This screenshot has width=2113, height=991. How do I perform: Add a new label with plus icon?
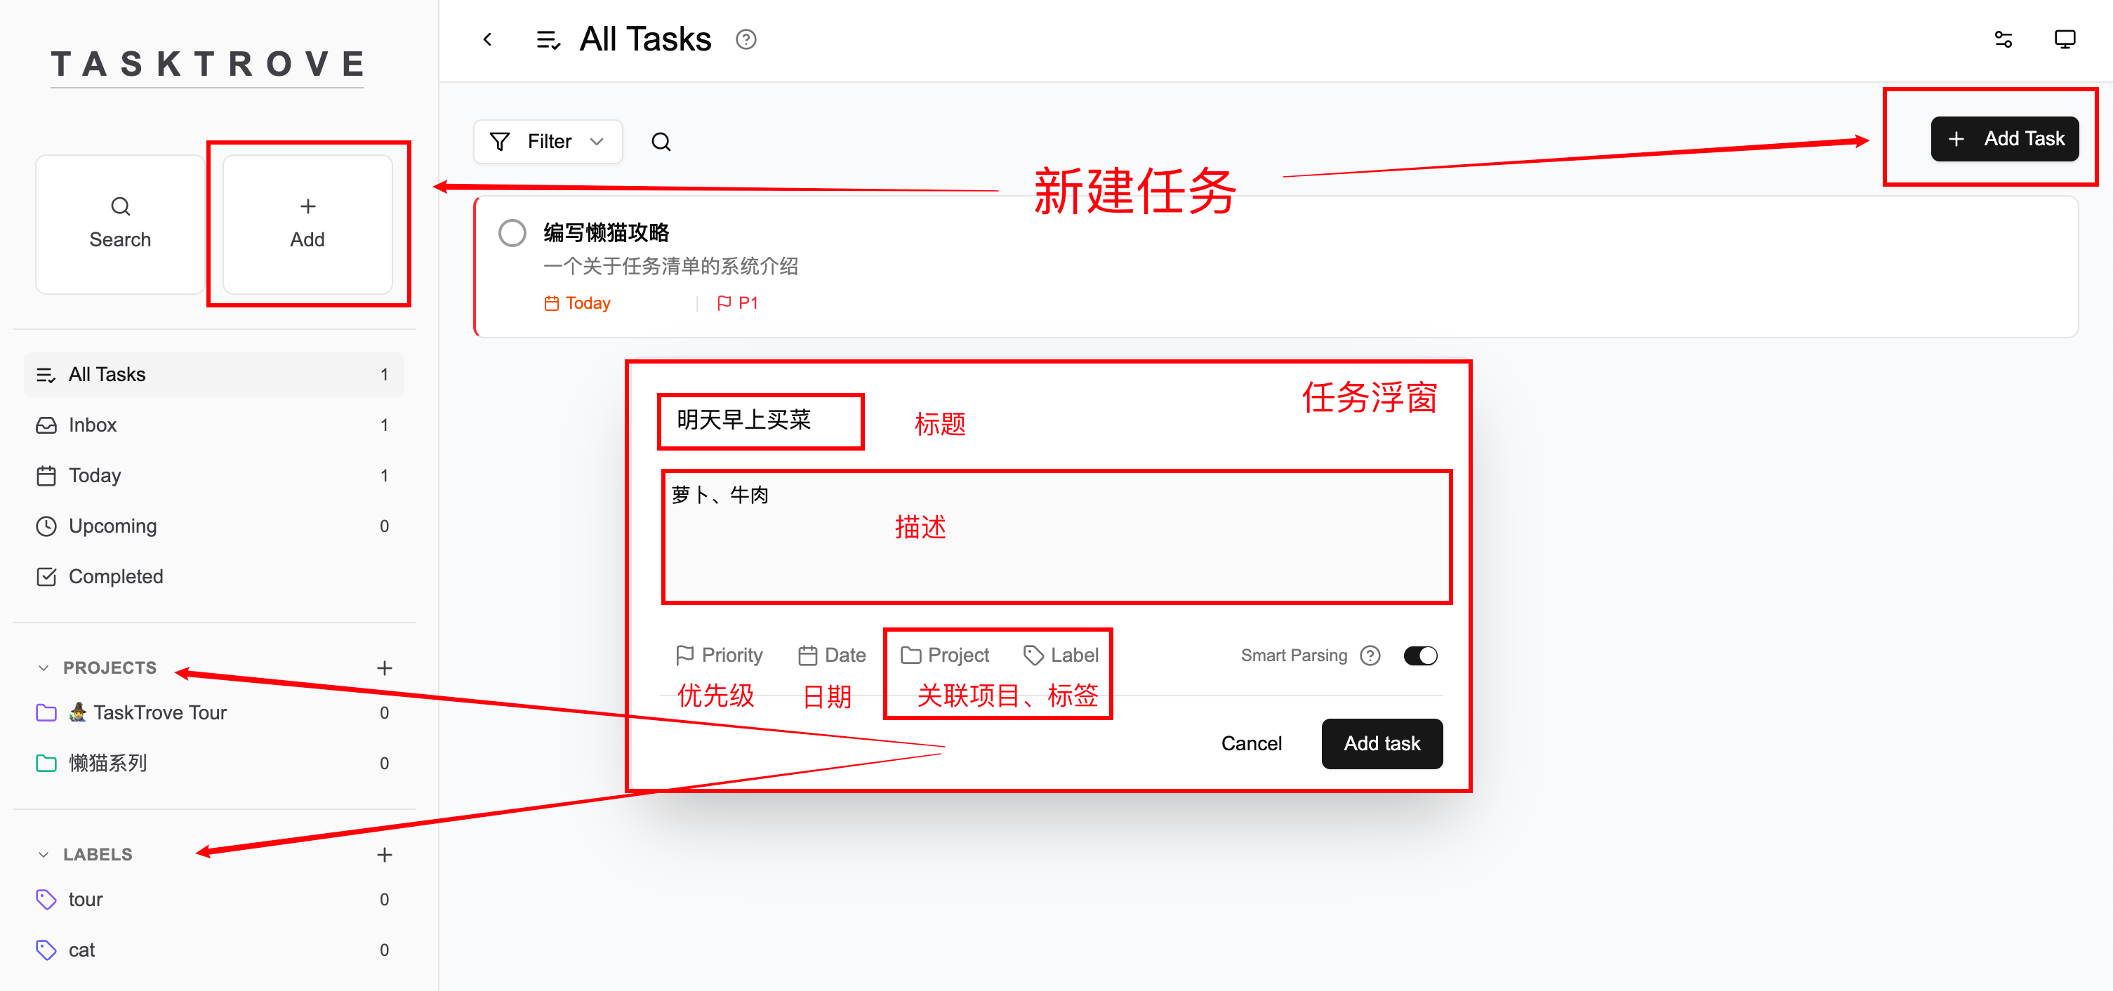point(384,855)
